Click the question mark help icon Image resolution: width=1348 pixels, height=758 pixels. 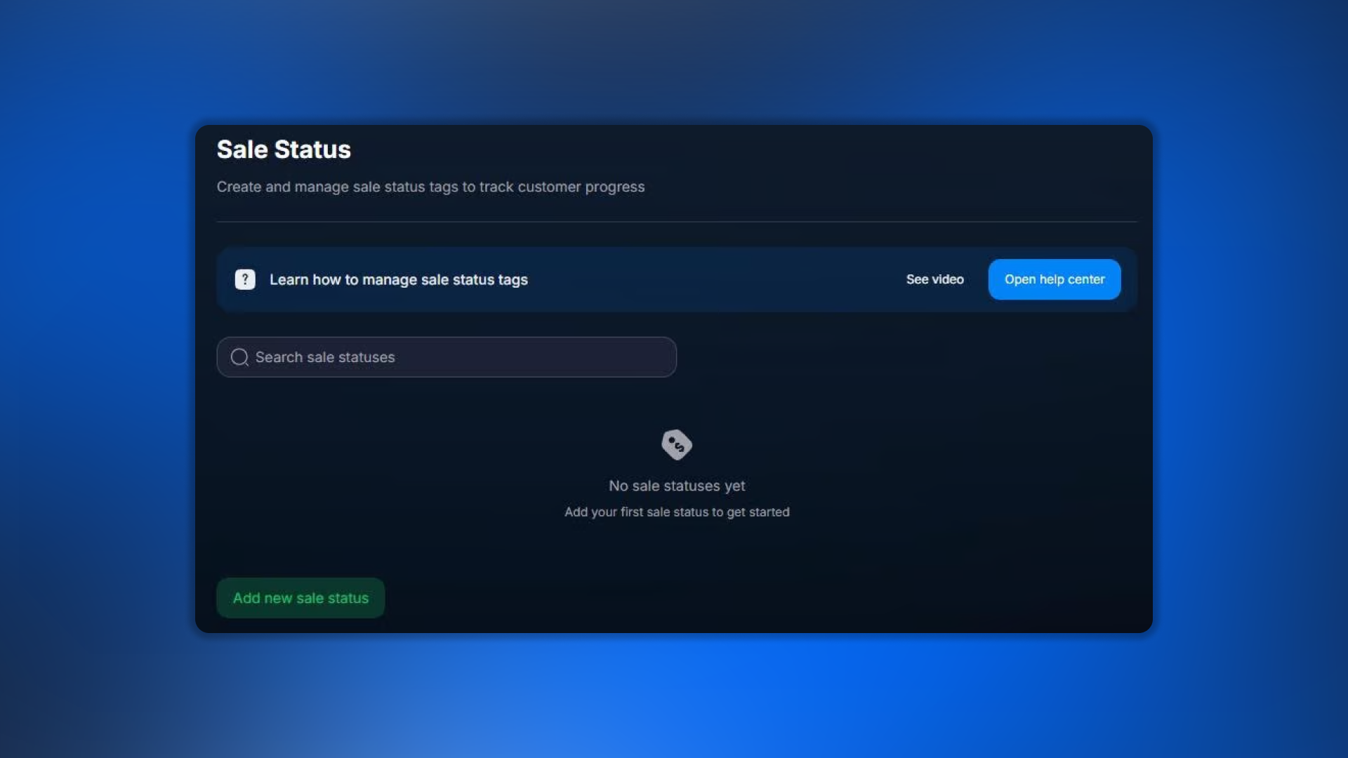245,279
